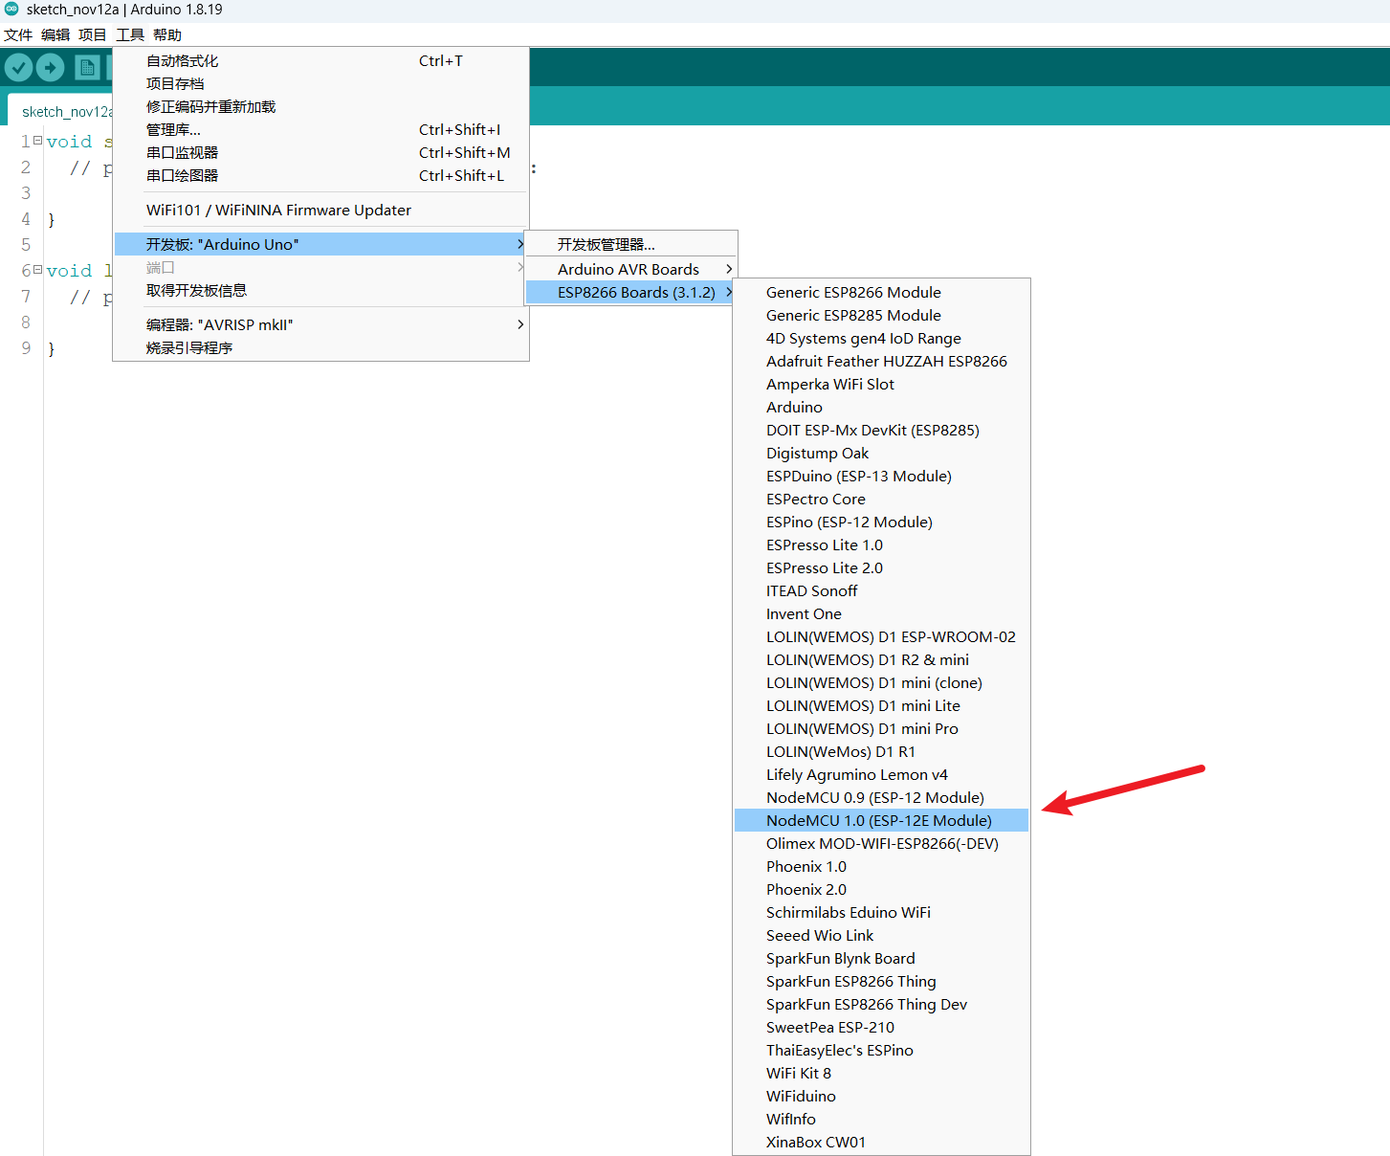Viewport: 1390px width, 1156px height.
Task: Select Lifely Agrumino Lemon v4
Action: click(881, 774)
